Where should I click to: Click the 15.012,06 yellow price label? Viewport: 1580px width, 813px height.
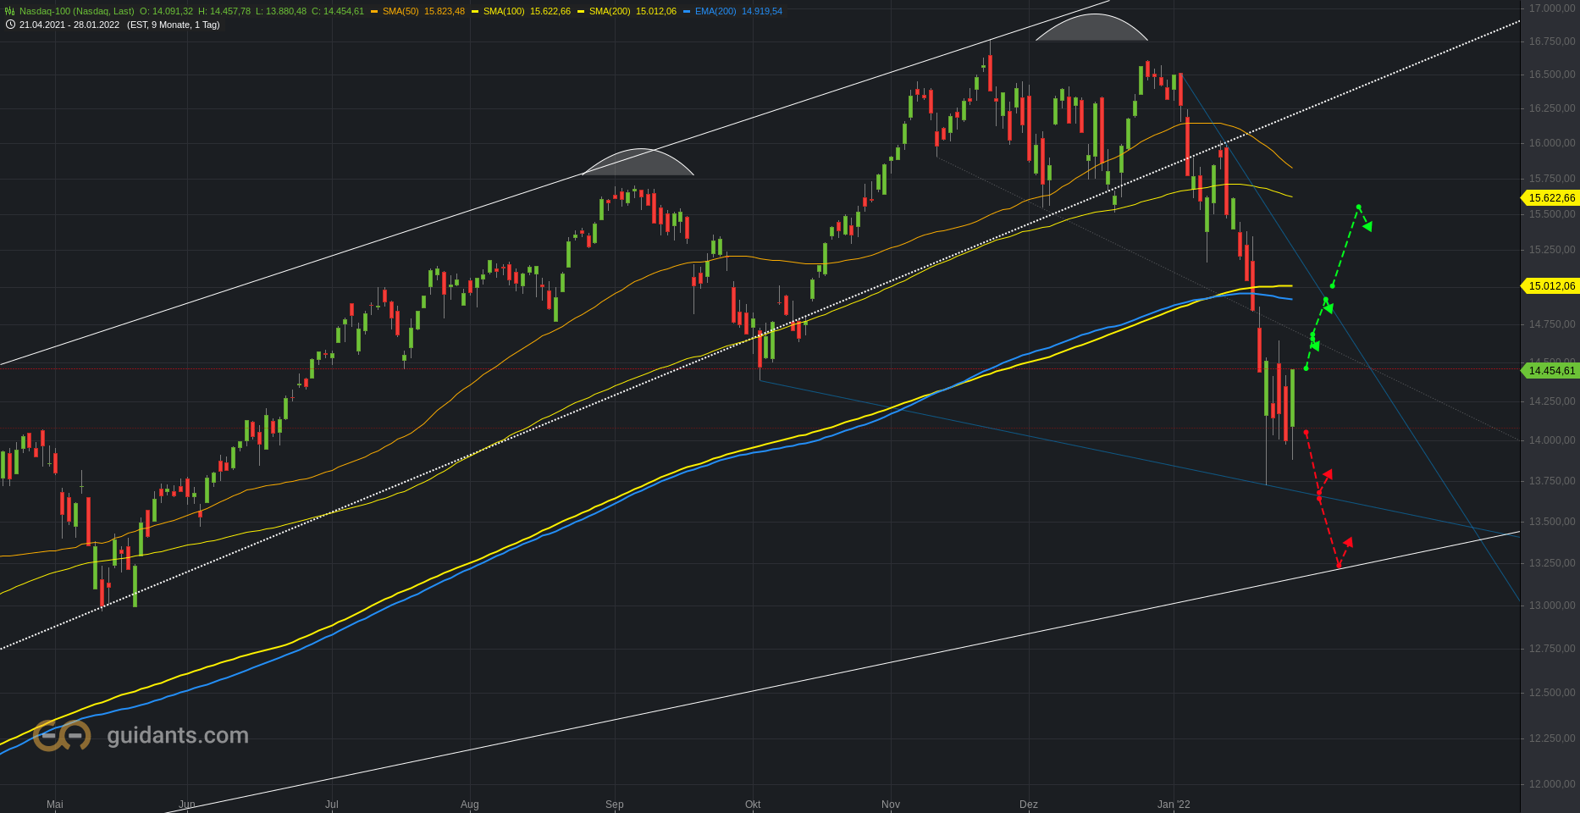[1551, 285]
